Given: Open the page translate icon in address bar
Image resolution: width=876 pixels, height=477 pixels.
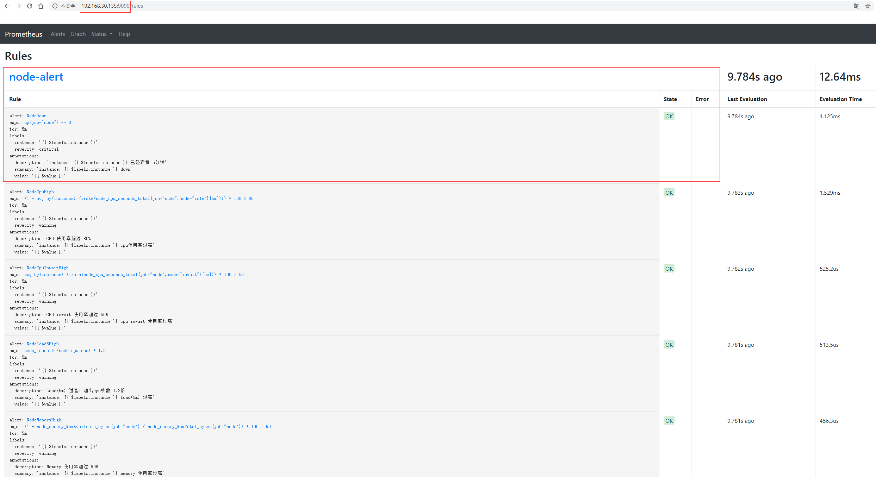Looking at the screenshot, I should click(x=857, y=6).
